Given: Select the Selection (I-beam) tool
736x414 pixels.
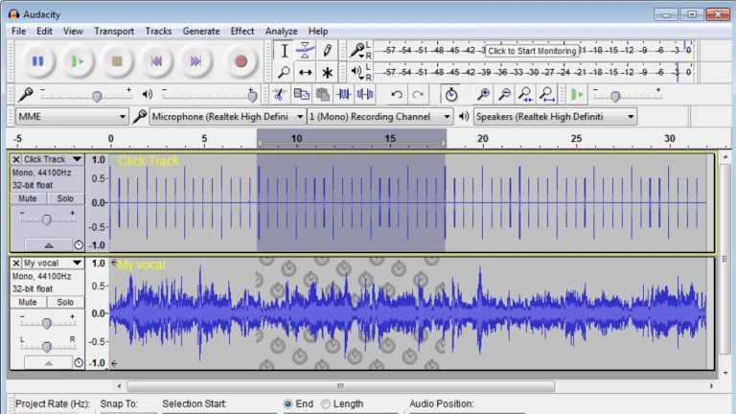Looking at the screenshot, I should point(284,51).
